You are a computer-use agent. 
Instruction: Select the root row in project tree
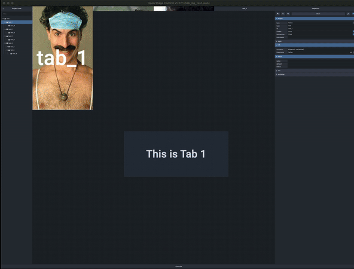17,19
